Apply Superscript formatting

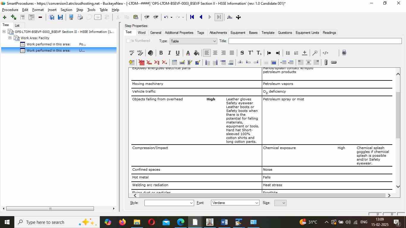[x=251, y=53]
